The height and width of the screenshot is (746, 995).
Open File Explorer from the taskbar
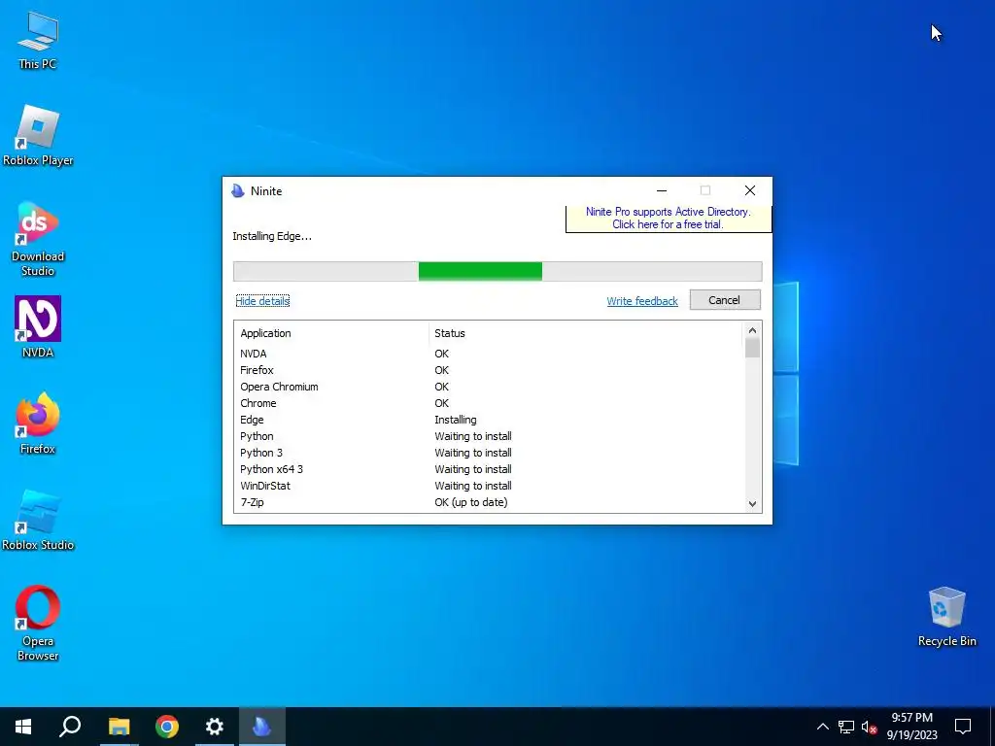click(x=119, y=727)
